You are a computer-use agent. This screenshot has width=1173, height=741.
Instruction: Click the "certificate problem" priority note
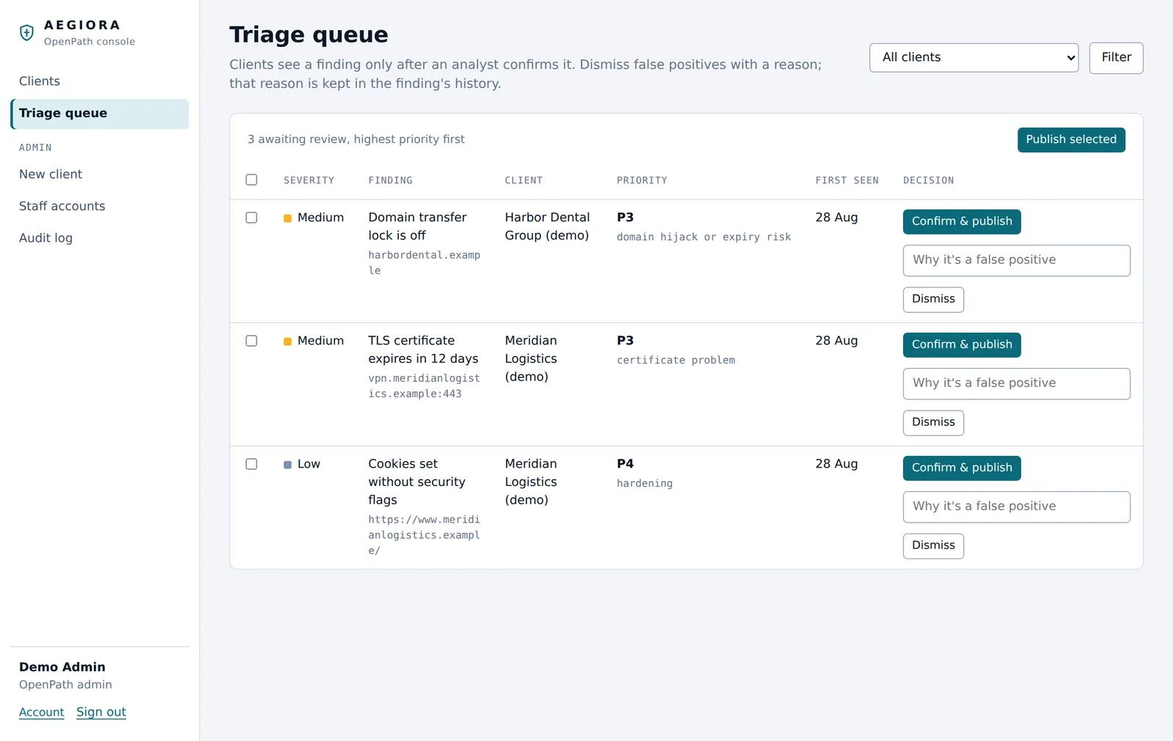[x=676, y=361]
